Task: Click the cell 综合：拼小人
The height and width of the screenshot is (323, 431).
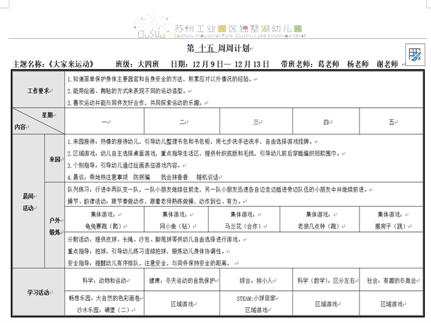Action: click(256, 281)
